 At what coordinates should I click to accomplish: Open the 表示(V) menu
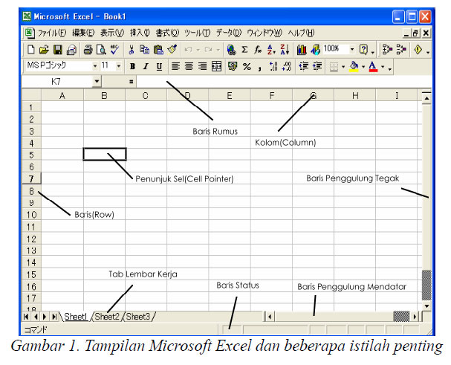click(x=112, y=33)
